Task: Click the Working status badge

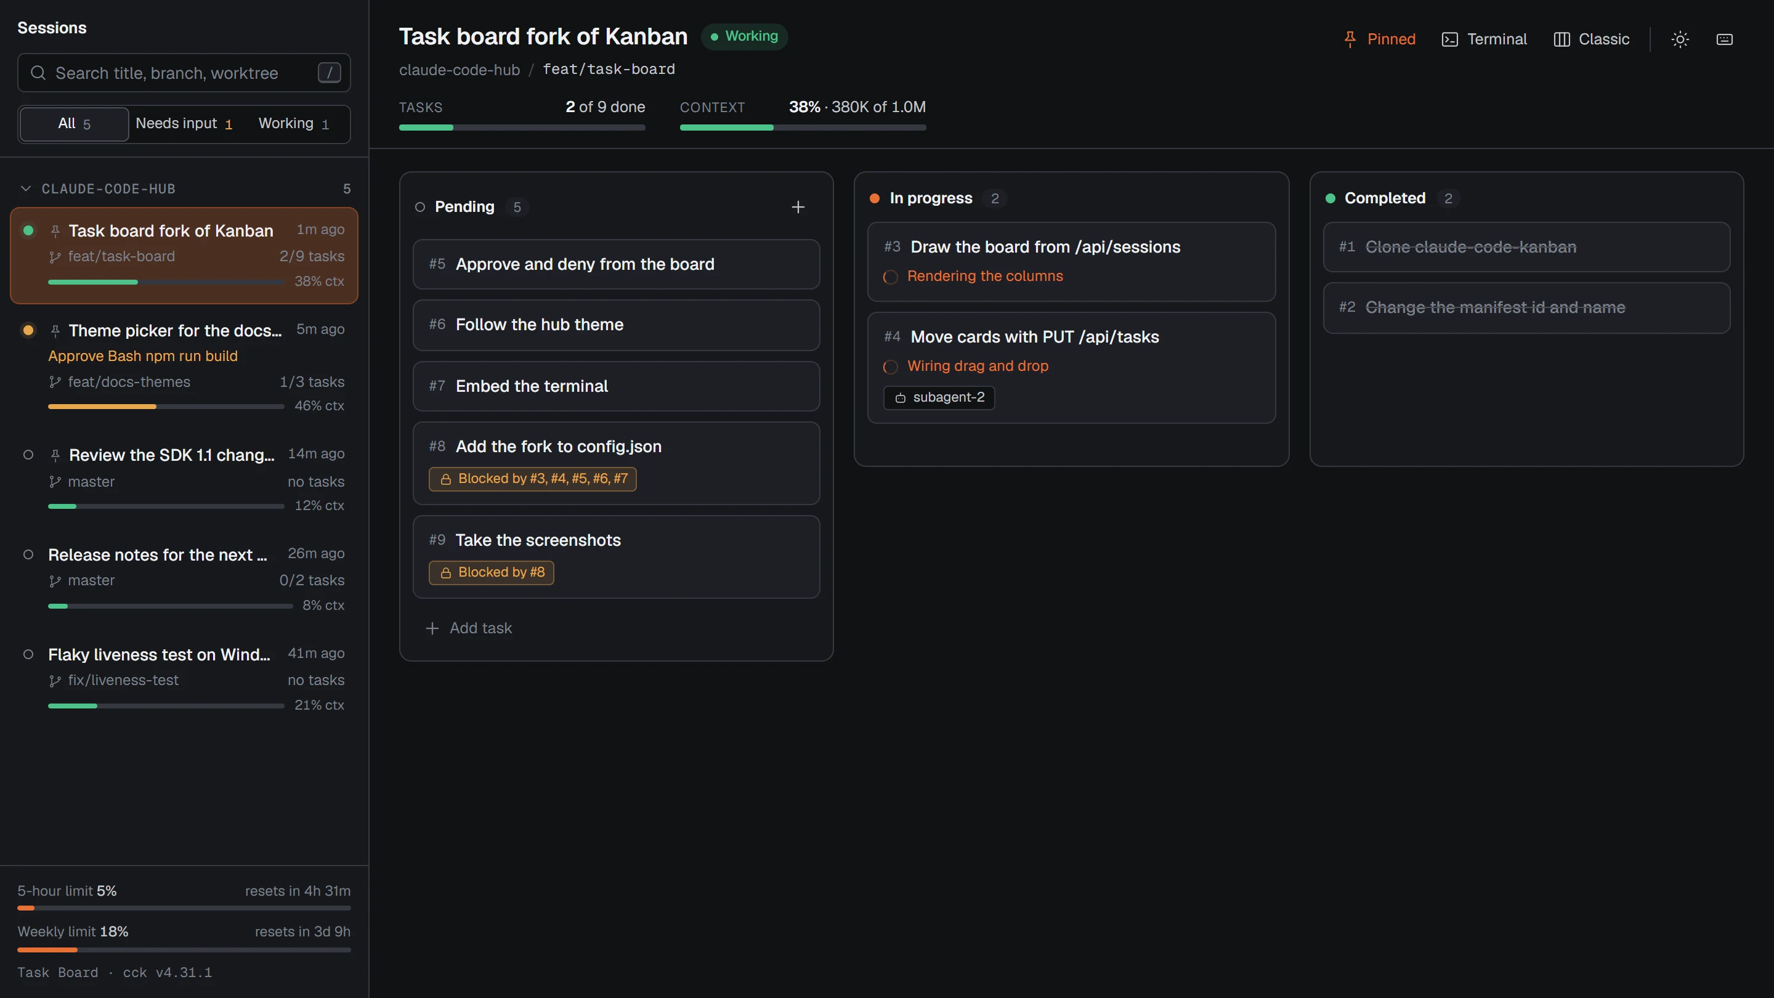Action: (x=745, y=36)
